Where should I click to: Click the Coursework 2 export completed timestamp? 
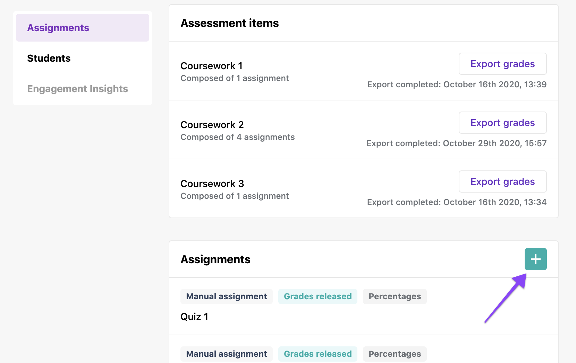point(457,143)
